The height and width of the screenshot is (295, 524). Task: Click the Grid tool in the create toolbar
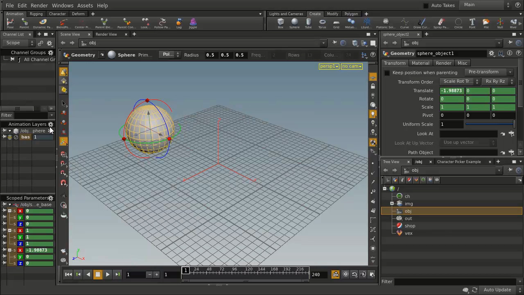[x=336, y=24]
